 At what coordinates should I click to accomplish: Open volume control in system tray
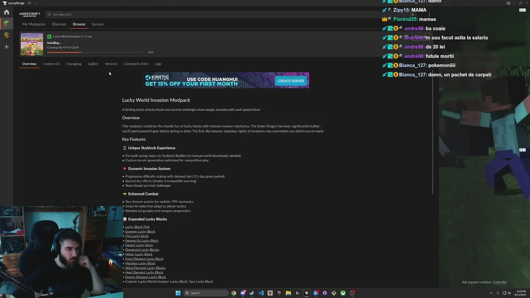pyautogui.click(x=509, y=293)
